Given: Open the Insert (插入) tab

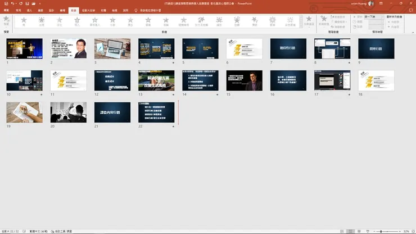Looking at the screenshot, I should tap(29, 10).
